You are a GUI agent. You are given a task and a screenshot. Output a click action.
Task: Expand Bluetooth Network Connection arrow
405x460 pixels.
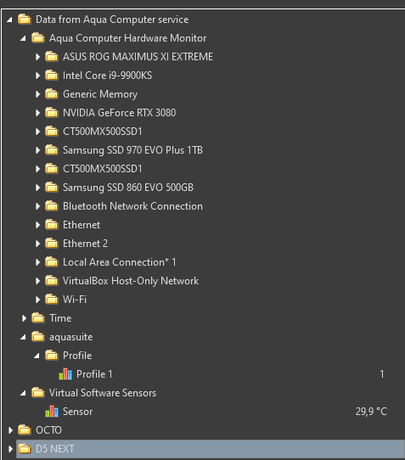tap(37, 206)
